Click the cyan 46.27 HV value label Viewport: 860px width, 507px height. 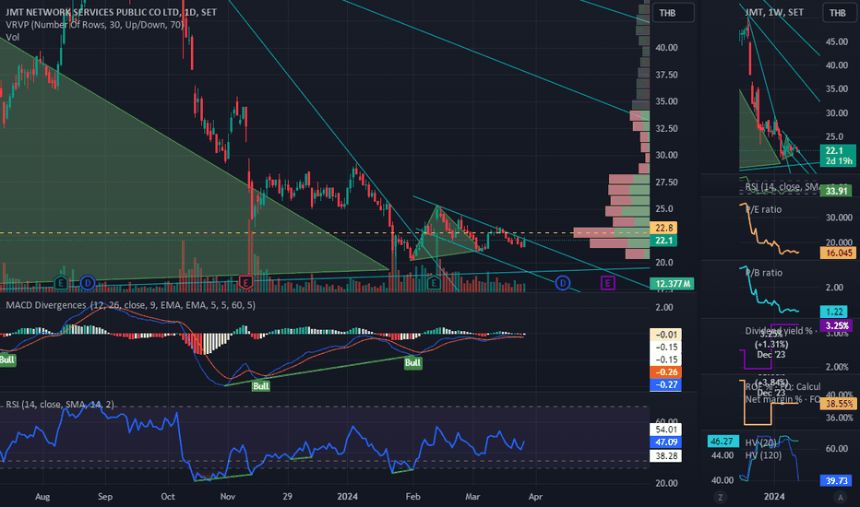click(x=721, y=442)
